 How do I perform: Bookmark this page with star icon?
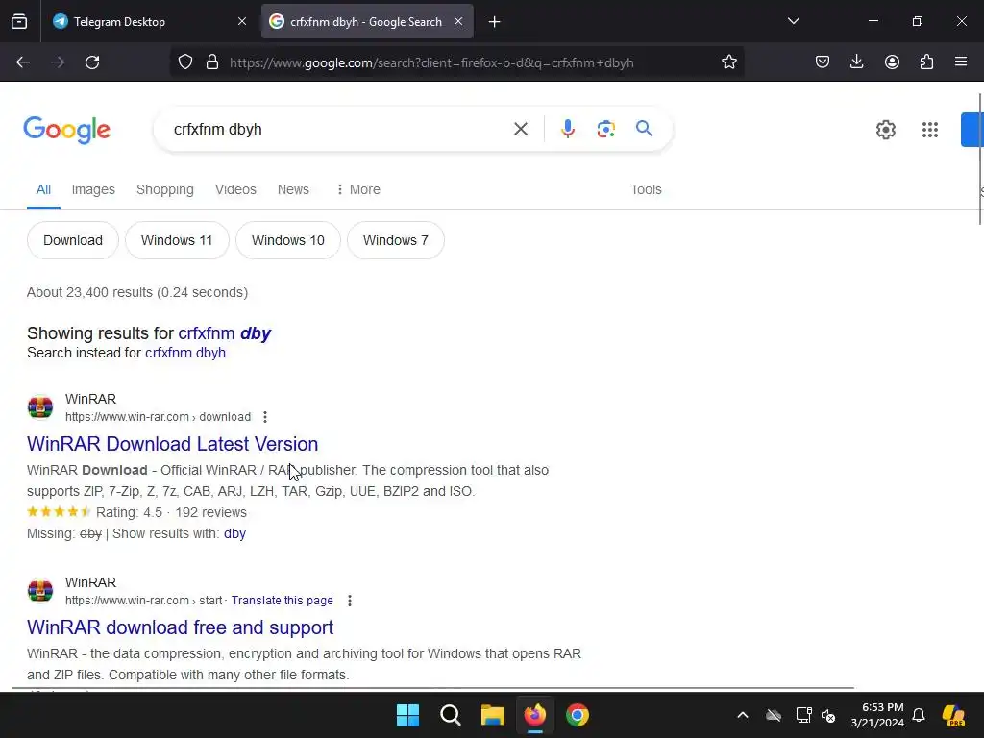[728, 62]
